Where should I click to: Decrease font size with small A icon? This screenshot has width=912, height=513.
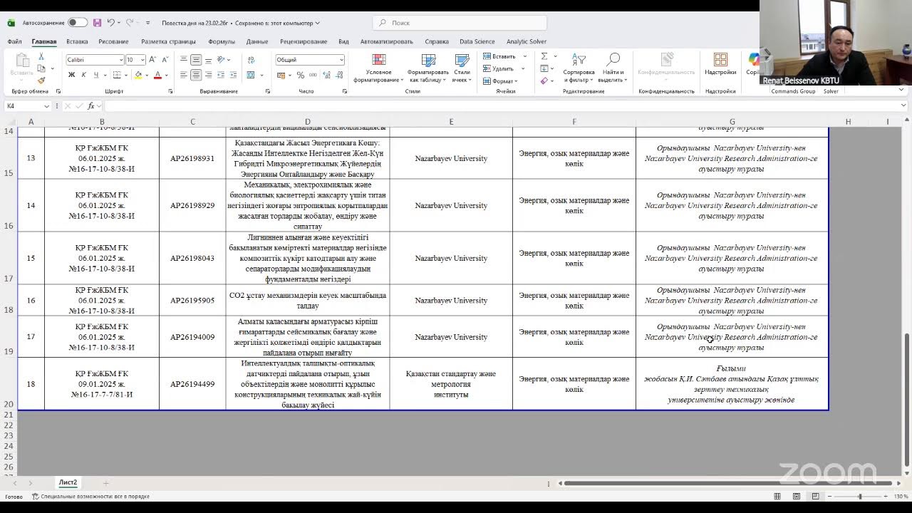(x=165, y=60)
